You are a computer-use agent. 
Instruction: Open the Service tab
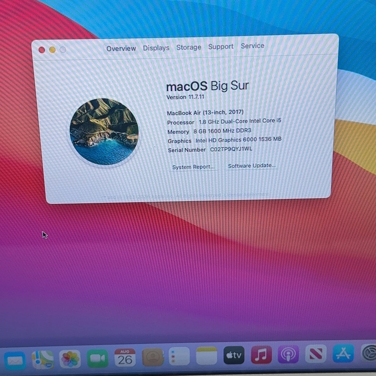(x=252, y=46)
